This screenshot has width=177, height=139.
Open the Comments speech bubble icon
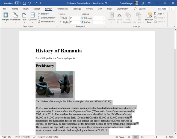pyautogui.click(x=172, y=9)
